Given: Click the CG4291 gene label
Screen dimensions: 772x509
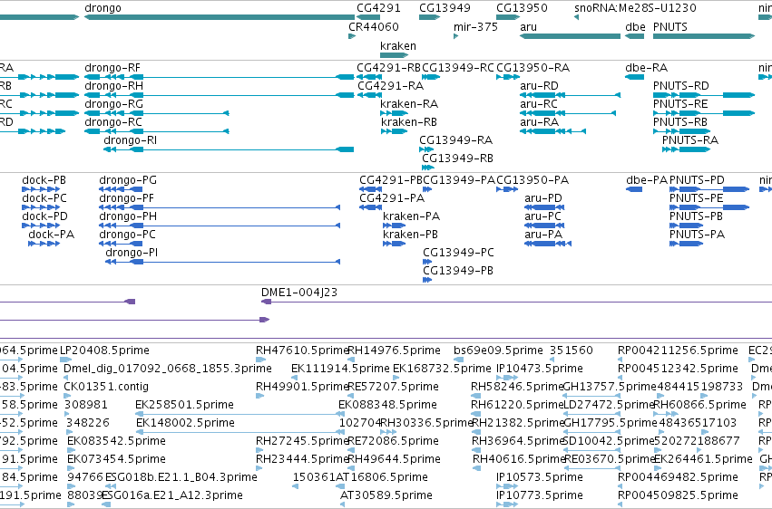Looking at the screenshot, I should pyautogui.click(x=378, y=8).
